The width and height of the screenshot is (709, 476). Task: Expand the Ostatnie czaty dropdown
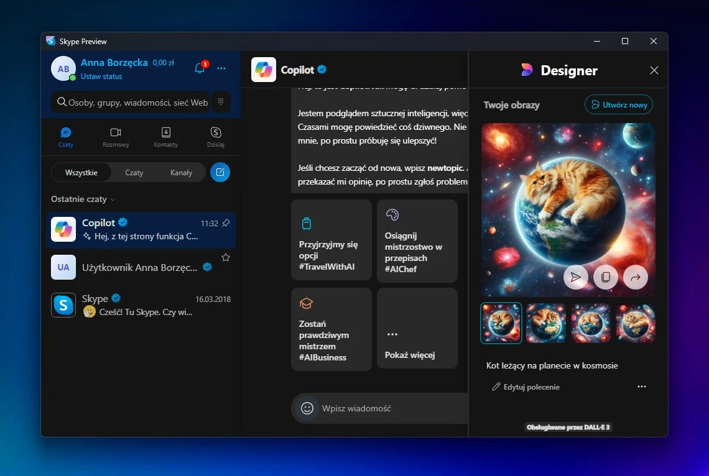(x=113, y=199)
